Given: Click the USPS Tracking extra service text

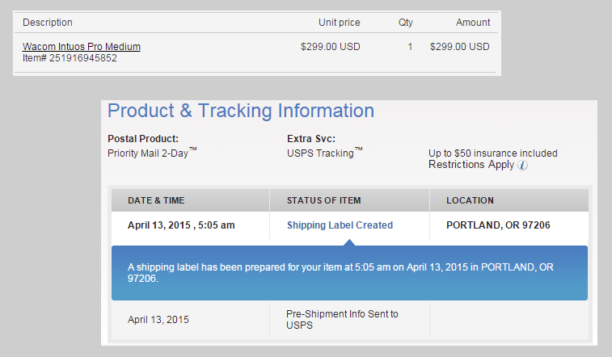Looking at the screenshot, I should (x=325, y=153).
